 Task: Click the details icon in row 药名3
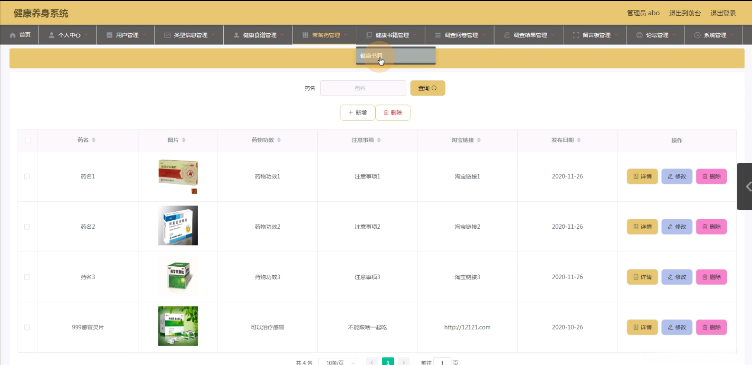636,277
